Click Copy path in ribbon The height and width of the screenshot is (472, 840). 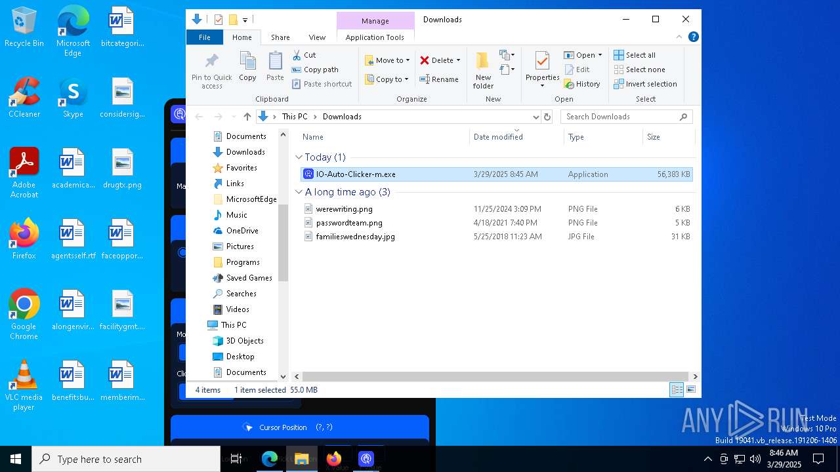(x=315, y=69)
